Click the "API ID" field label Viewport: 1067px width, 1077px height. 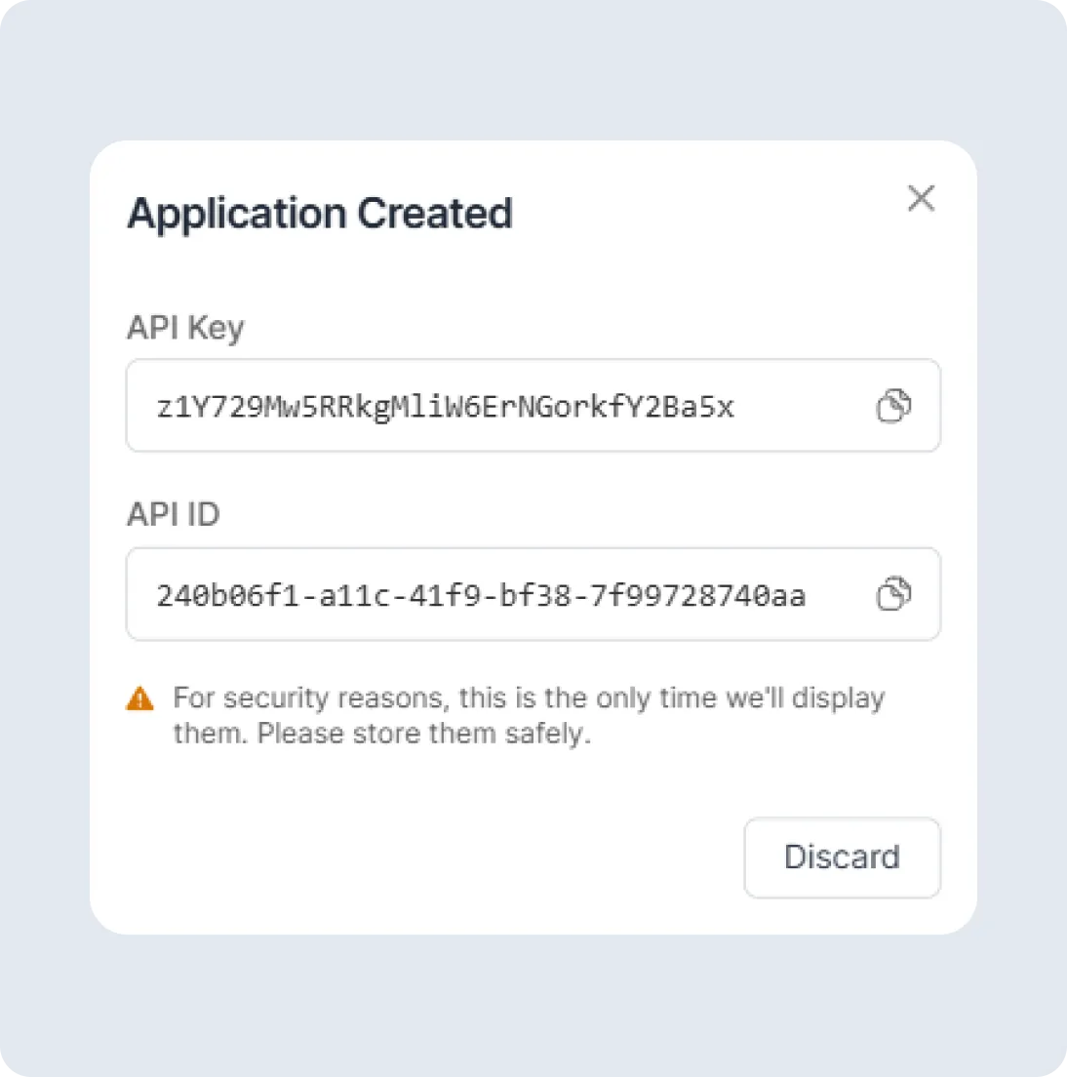click(x=174, y=514)
